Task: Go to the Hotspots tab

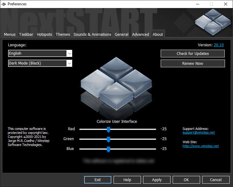Action: point(44,35)
